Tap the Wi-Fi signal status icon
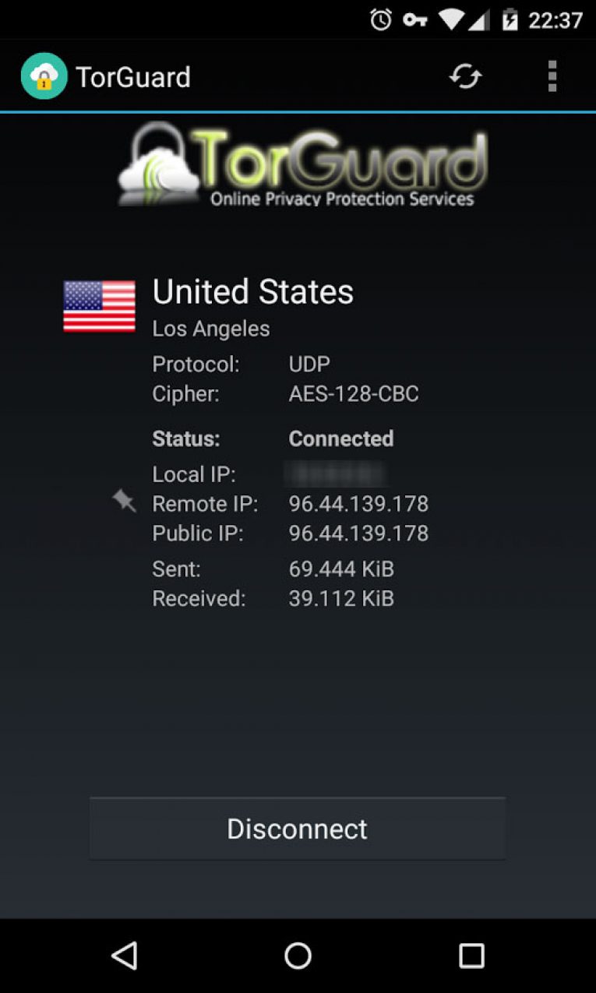Viewport: 596px width, 993px height. [450, 19]
